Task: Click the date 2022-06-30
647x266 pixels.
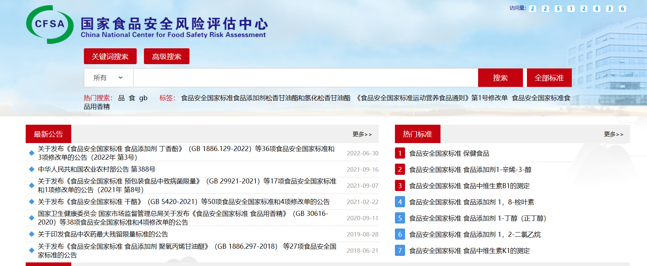Action: coord(363,153)
